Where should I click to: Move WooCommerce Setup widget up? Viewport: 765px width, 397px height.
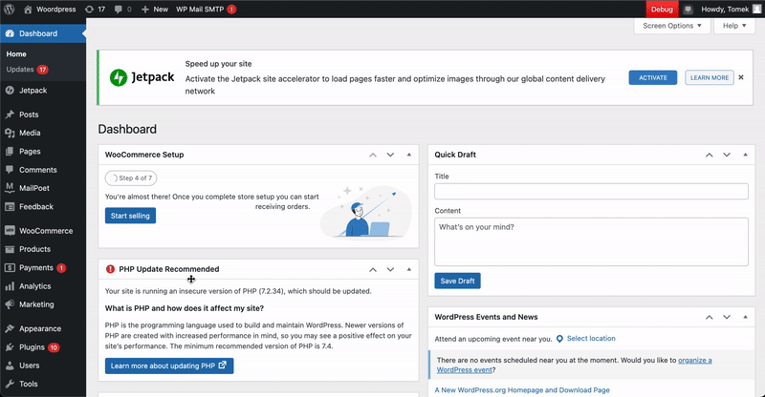373,155
